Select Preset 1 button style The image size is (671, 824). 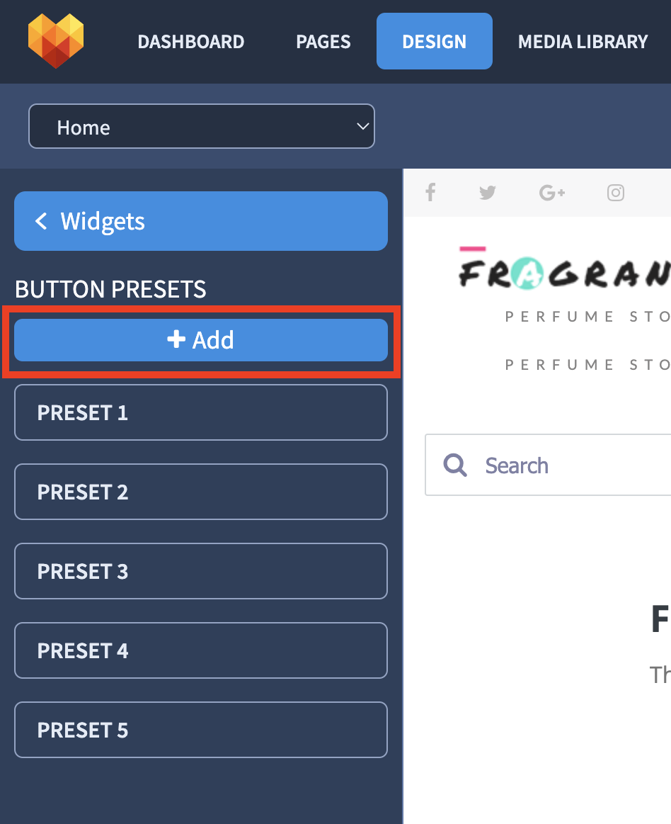point(201,412)
